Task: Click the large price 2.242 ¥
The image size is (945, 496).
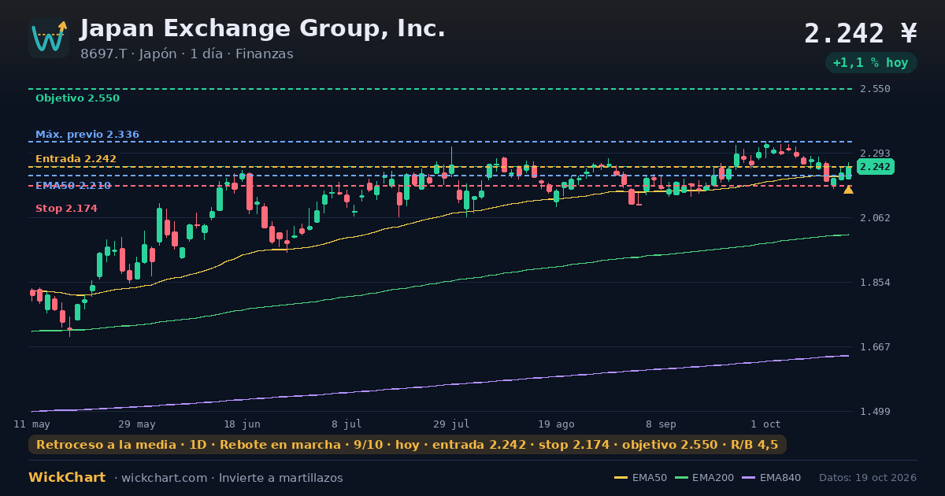Action: [861, 33]
